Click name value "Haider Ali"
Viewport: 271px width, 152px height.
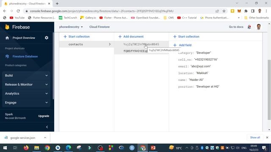[x=196, y=80]
